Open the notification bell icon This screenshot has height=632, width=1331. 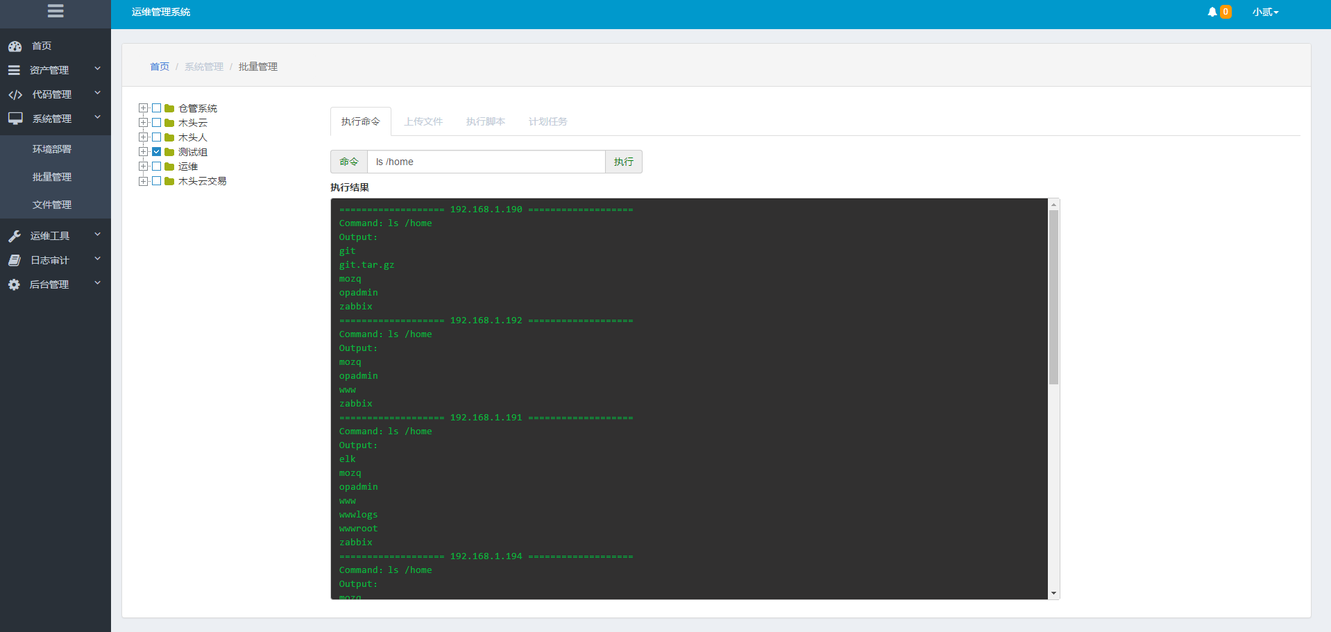[x=1212, y=12]
